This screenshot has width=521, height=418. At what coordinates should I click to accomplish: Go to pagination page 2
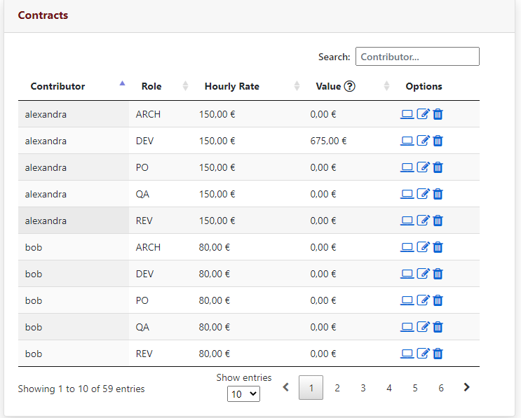pyautogui.click(x=337, y=387)
